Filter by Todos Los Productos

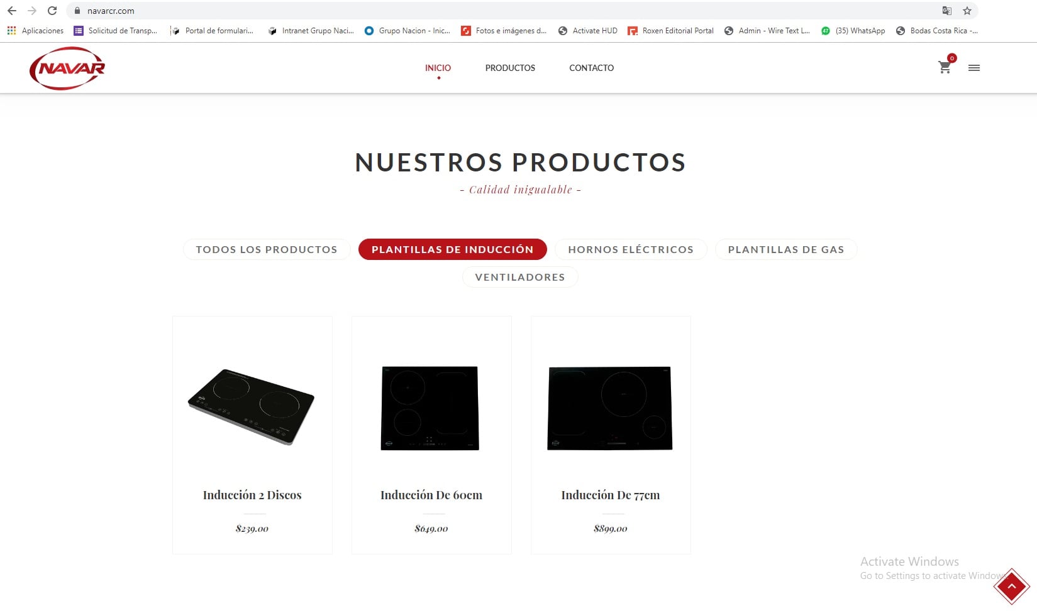pos(267,249)
